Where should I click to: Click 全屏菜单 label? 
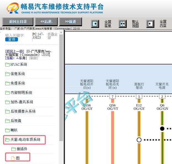[108, 24]
